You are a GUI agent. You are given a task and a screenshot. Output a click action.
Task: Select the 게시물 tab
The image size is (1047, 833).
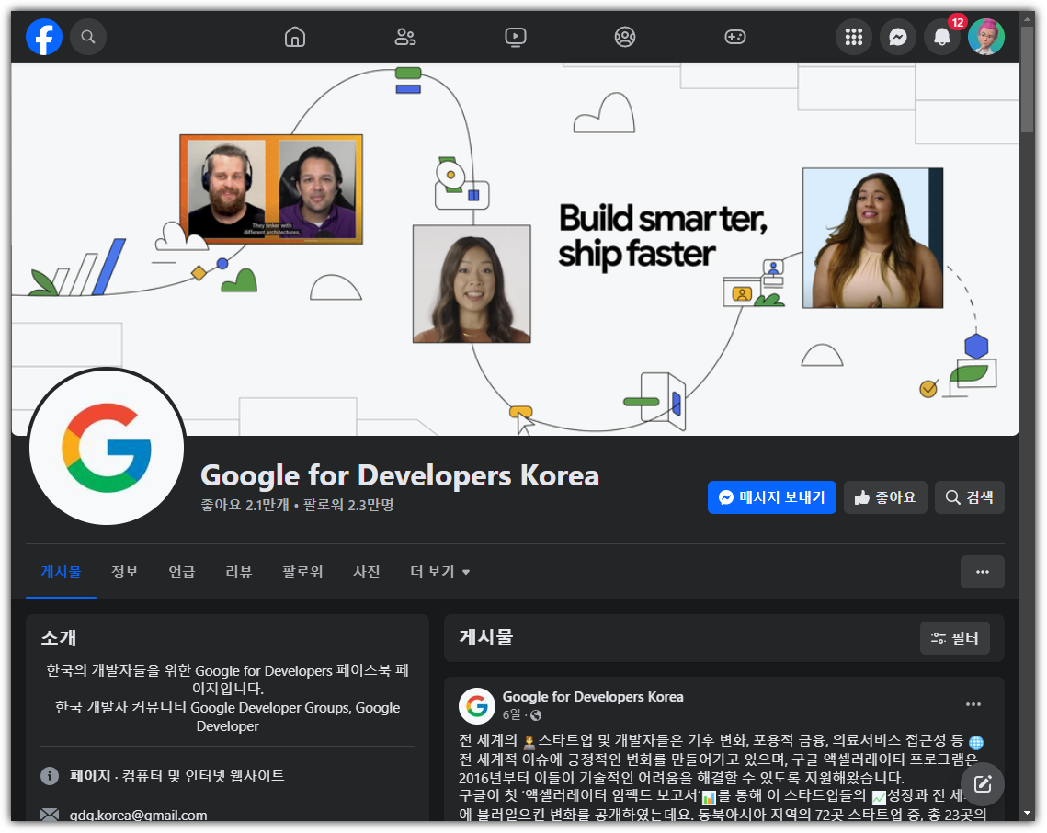61,572
